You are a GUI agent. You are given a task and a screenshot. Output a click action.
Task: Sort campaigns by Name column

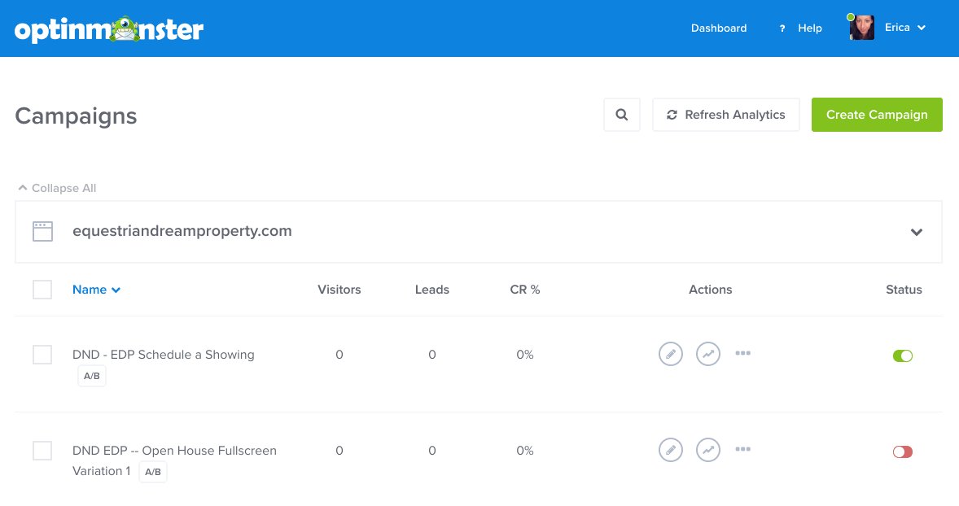pyautogui.click(x=96, y=290)
